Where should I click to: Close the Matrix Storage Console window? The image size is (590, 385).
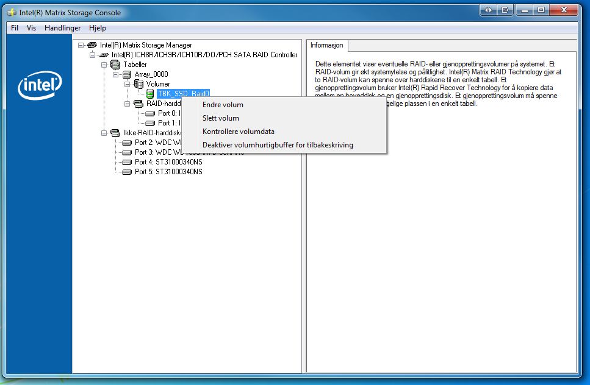564,10
